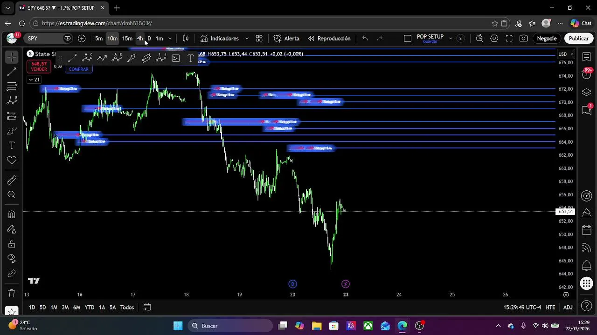The width and height of the screenshot is (597, 335).
Task: Open quick search lightning magnifier
Action: click(479, 39)
